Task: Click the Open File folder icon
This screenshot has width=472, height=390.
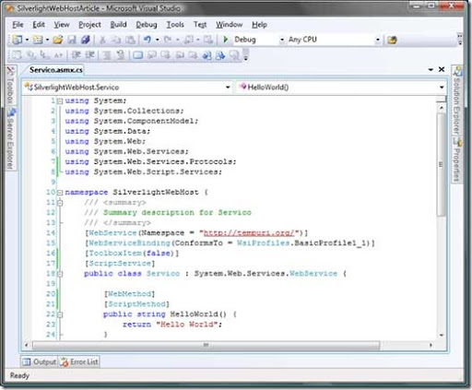Action: click(x=57, y=40)
